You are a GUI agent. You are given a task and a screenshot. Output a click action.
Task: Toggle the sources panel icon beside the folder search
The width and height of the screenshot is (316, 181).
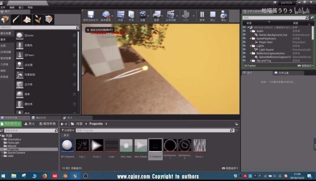click(2, 131)
